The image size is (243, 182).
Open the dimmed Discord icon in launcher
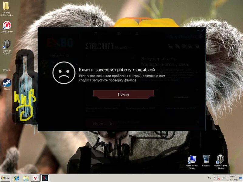point(191,46)
